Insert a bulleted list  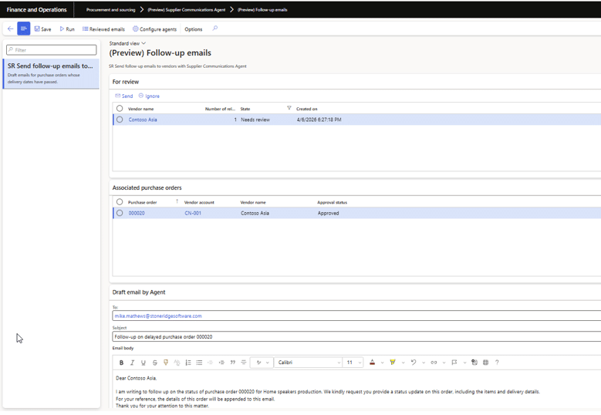click(199, 363)
